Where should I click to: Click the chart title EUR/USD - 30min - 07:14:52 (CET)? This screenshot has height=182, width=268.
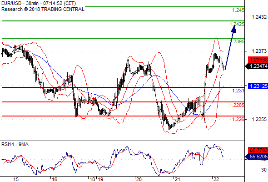pos(39,3)
